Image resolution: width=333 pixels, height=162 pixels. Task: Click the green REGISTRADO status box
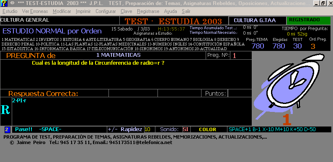pyautogui.click(x=309, y=20)
